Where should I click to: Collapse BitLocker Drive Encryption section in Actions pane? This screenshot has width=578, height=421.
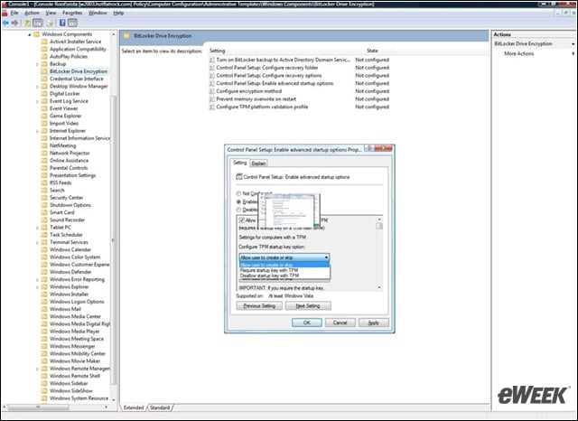(x=573, y=44)
